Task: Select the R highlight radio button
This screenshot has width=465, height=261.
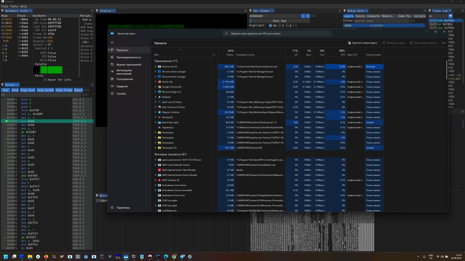Action: (280, 26)
